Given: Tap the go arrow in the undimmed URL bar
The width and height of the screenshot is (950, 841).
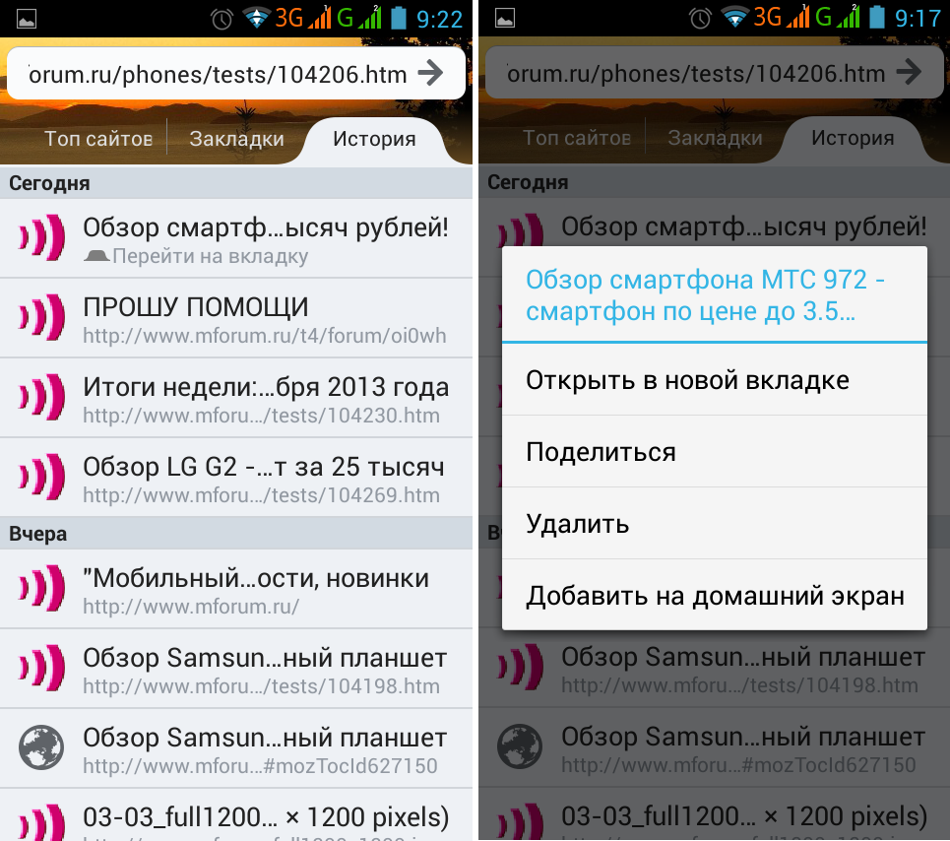Looking at the screenshot, I should coord(430,73).
